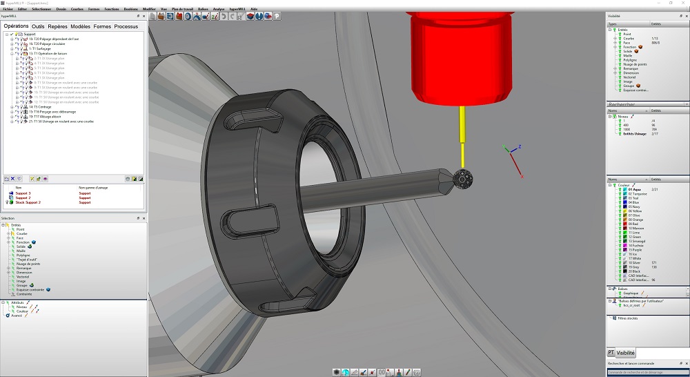
Task: Select 'Stock Support 2' in the model list
Action: [28, 202]
